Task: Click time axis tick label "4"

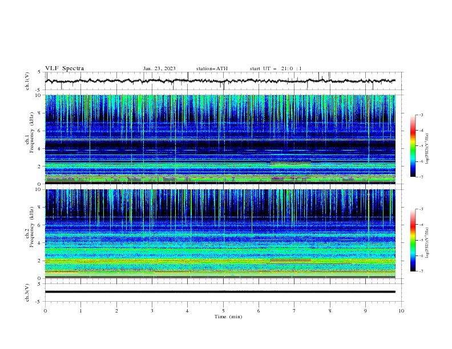Action: click(187, 311)
